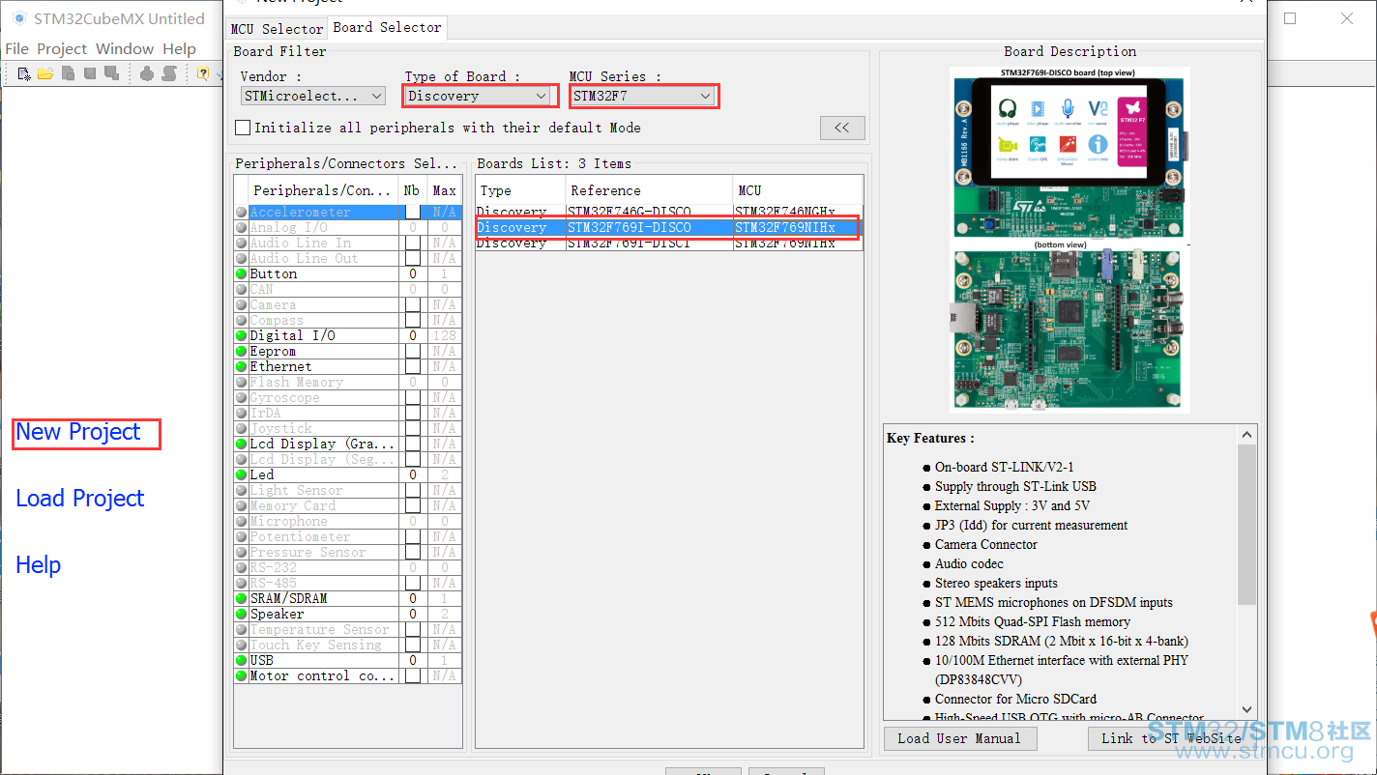This screenshot has height=775, width=1377.
Task: Select the Ethernet peripheral name
Action: click(x=281, y=367)
